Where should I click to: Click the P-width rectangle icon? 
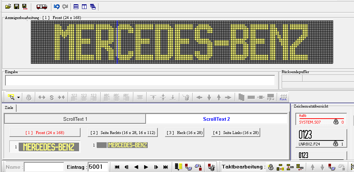click(x=271, y=97)
